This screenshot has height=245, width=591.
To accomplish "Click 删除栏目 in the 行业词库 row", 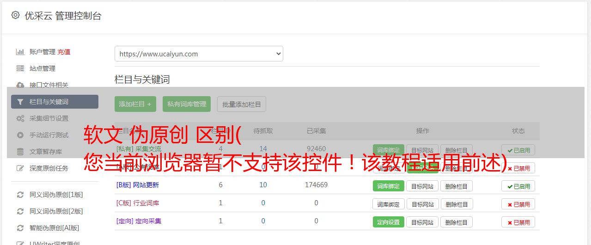I will 457,204.
